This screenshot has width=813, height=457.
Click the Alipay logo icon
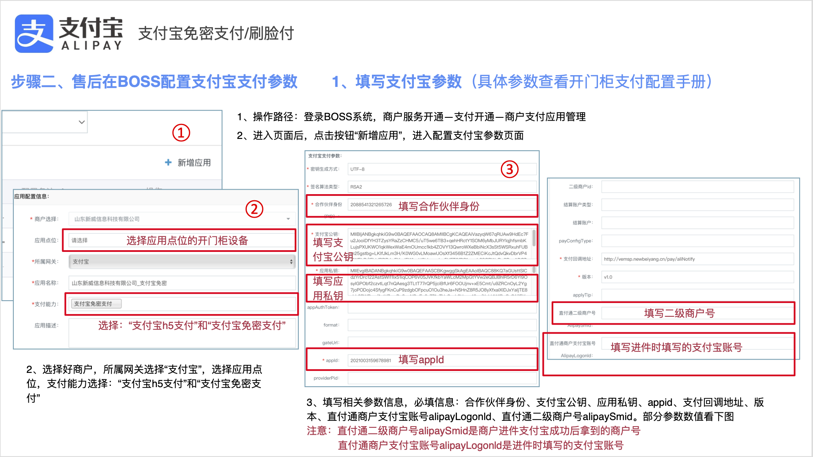(x=34, y=34)
